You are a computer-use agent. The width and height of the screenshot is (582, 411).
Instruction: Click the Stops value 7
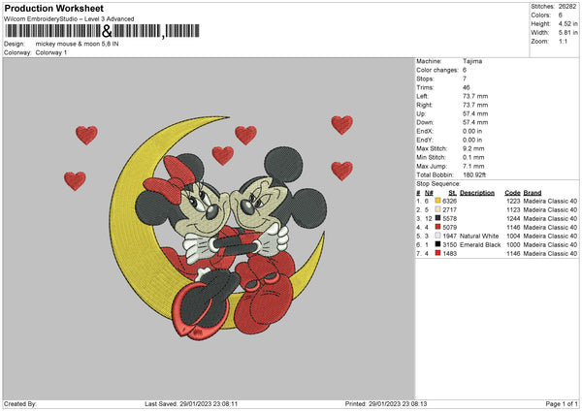click(465, 79)
